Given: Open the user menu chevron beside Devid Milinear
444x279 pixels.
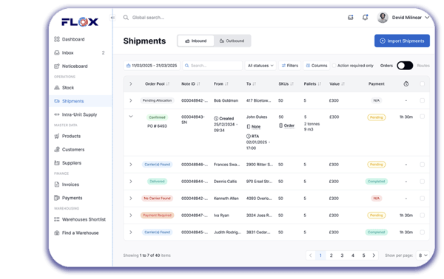Looking at the screenshot, I should point(427,18).
